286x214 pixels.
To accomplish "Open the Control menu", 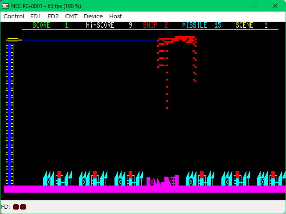I will 14,16.
